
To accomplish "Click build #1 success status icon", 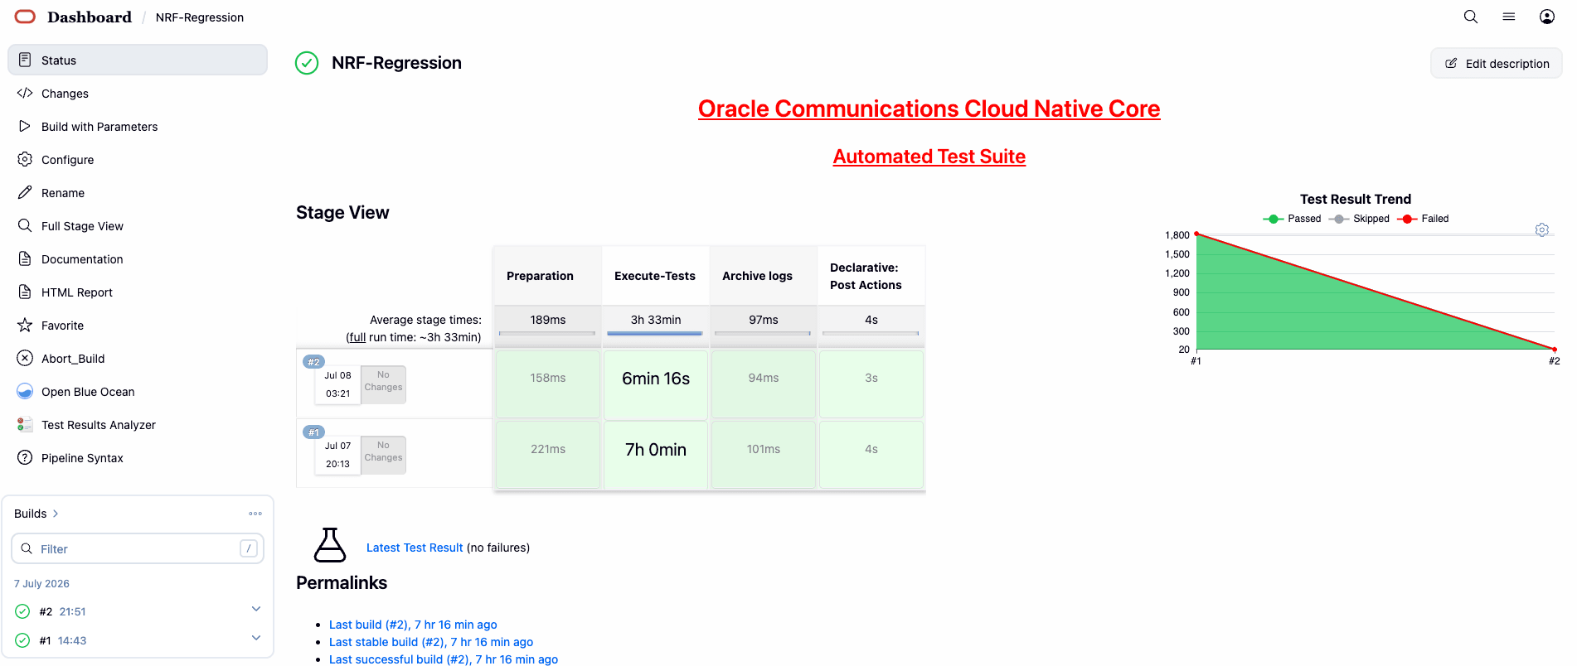I will (x=22, y=640).
